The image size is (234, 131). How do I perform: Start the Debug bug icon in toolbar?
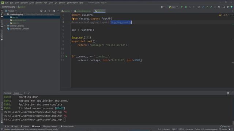coord(186,7)
